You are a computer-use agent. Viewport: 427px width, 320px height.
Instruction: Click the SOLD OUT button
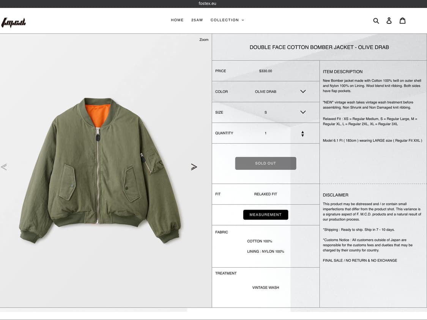tap(265, 163)
